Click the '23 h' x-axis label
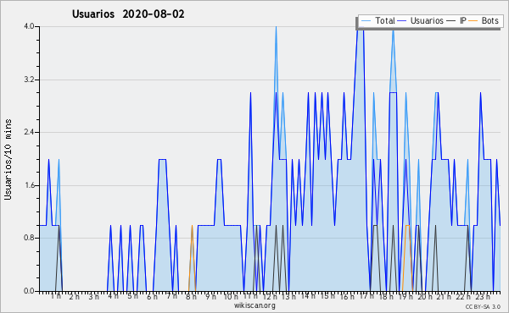 (x=483, y=296)
